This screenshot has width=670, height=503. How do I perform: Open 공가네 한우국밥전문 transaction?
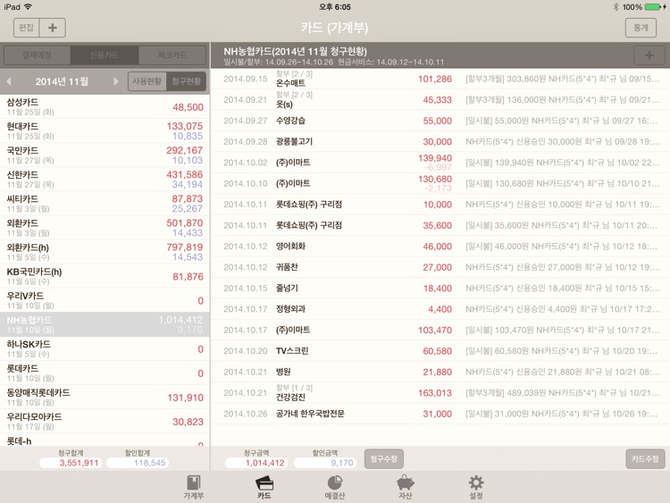[440, 414]
